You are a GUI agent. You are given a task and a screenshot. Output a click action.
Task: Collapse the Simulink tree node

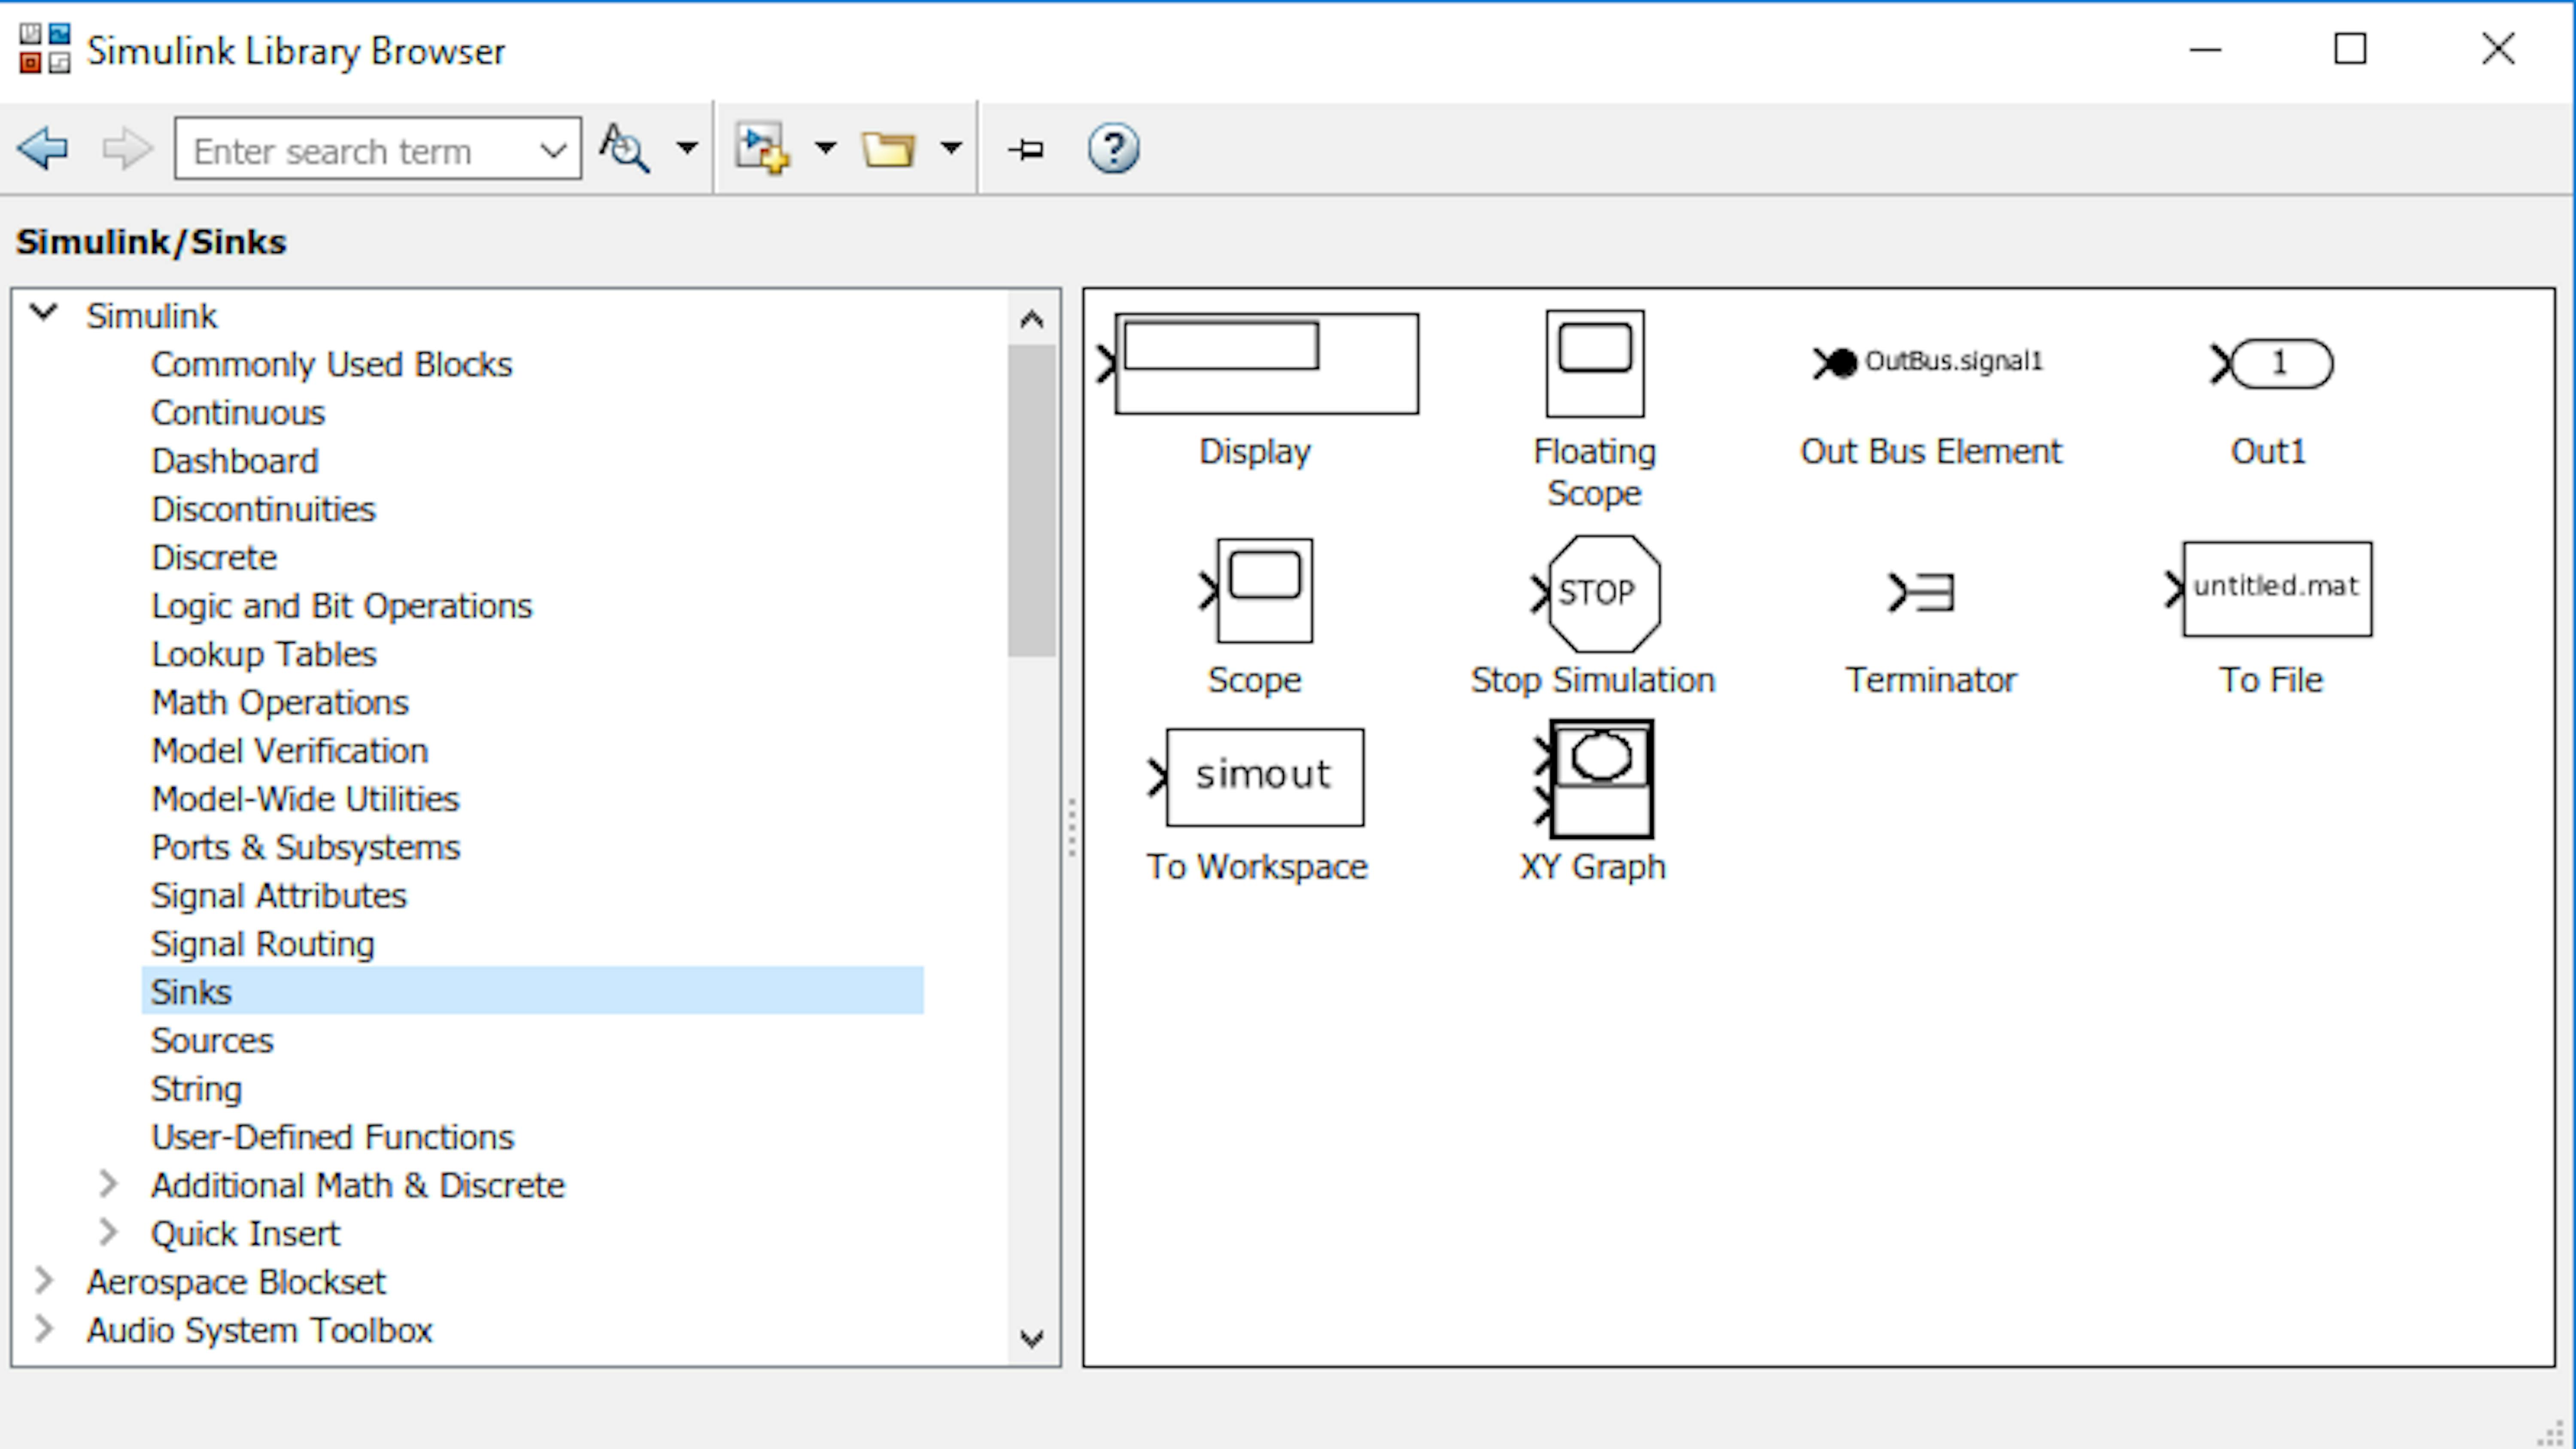43,313
